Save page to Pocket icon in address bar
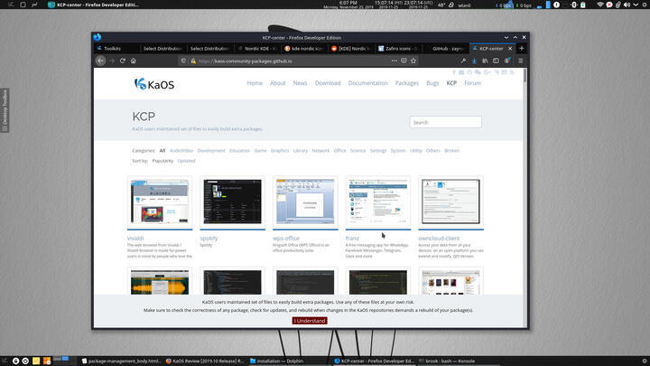This screenshot has height=366, width=650. tap(404, 61)
